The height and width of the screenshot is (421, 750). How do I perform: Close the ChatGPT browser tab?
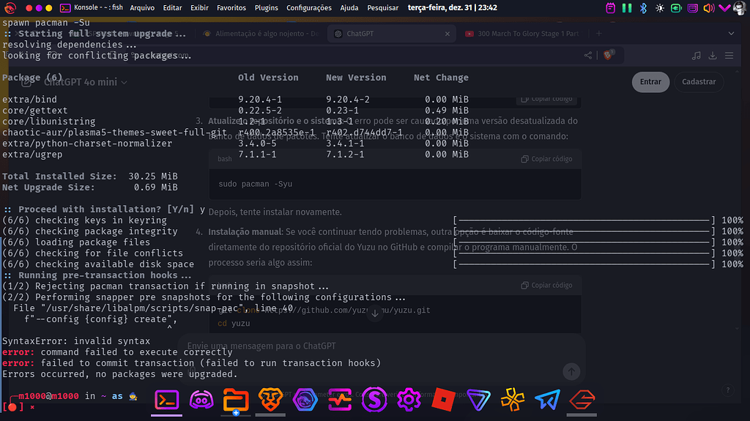pos(448,34)
